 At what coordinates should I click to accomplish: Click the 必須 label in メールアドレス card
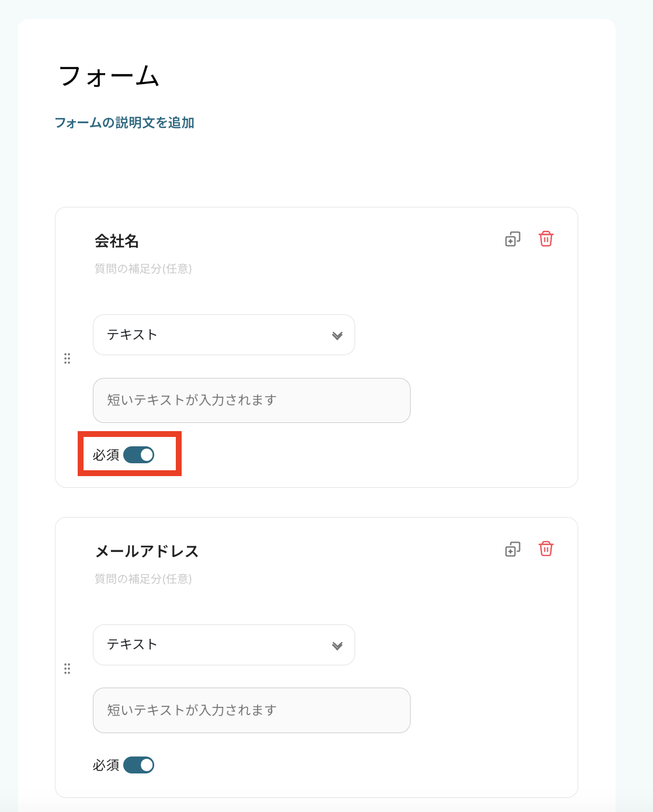click(106, 765)
